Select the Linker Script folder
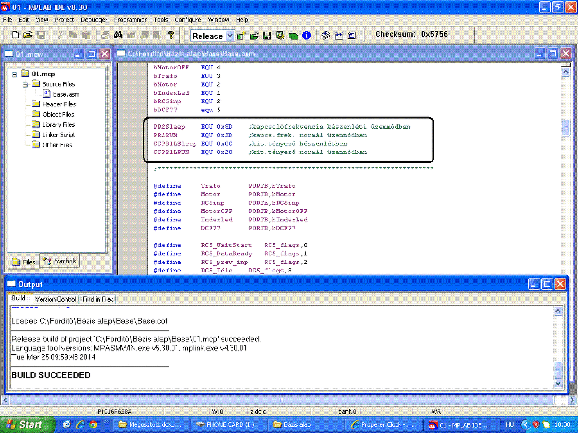 [x=59, y=135]
